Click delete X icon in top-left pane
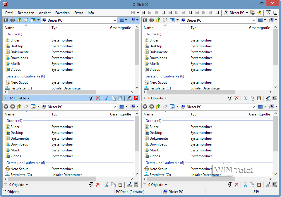 point(98,98)
